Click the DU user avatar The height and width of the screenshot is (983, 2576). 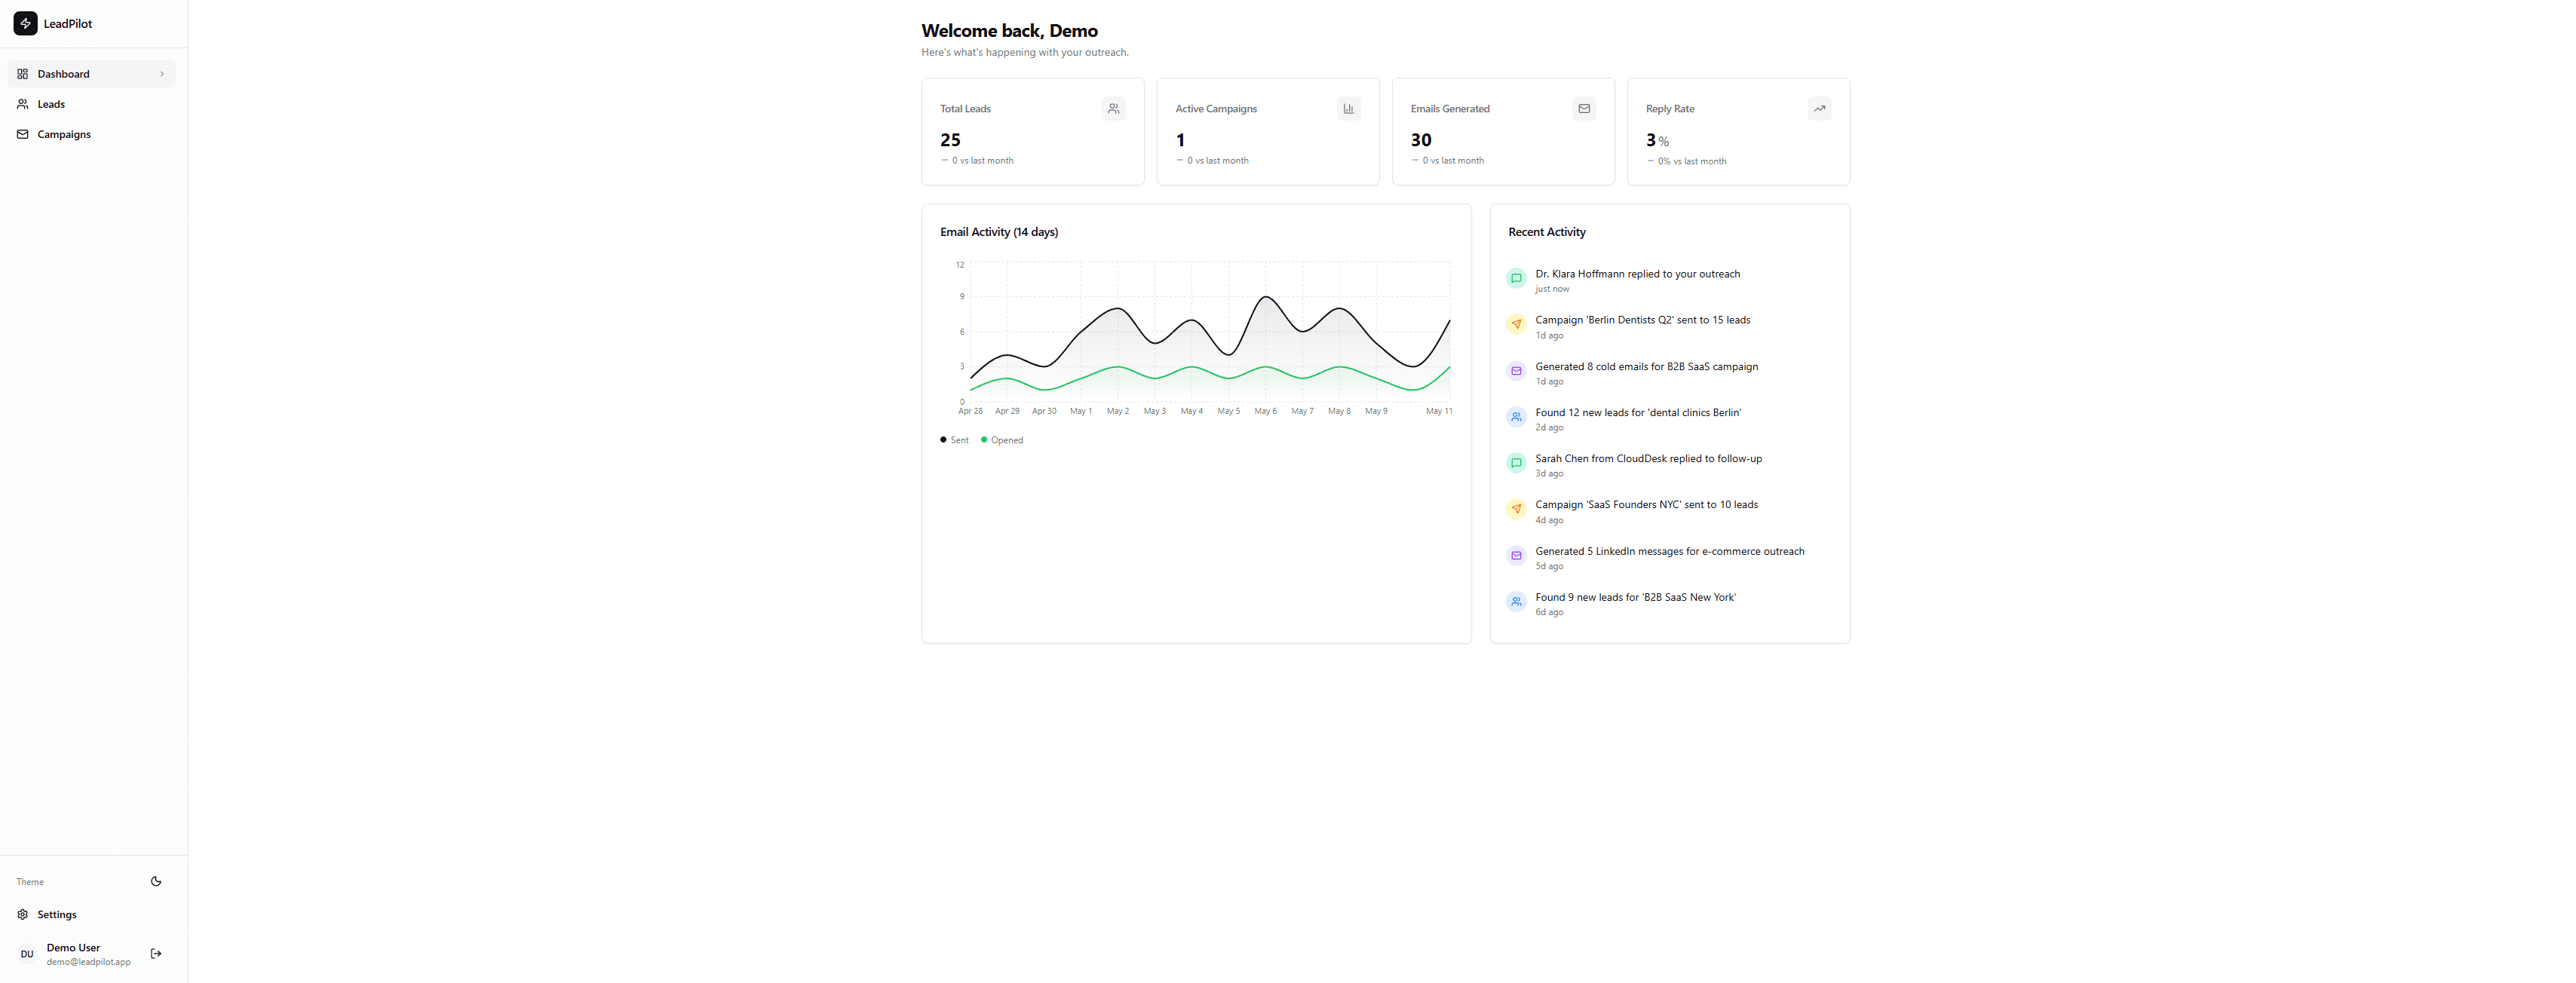tap(27, 954)
